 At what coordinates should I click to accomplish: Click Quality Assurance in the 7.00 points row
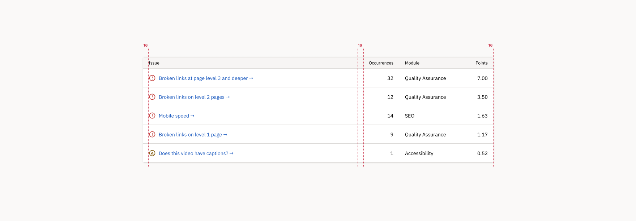point(425,78)
